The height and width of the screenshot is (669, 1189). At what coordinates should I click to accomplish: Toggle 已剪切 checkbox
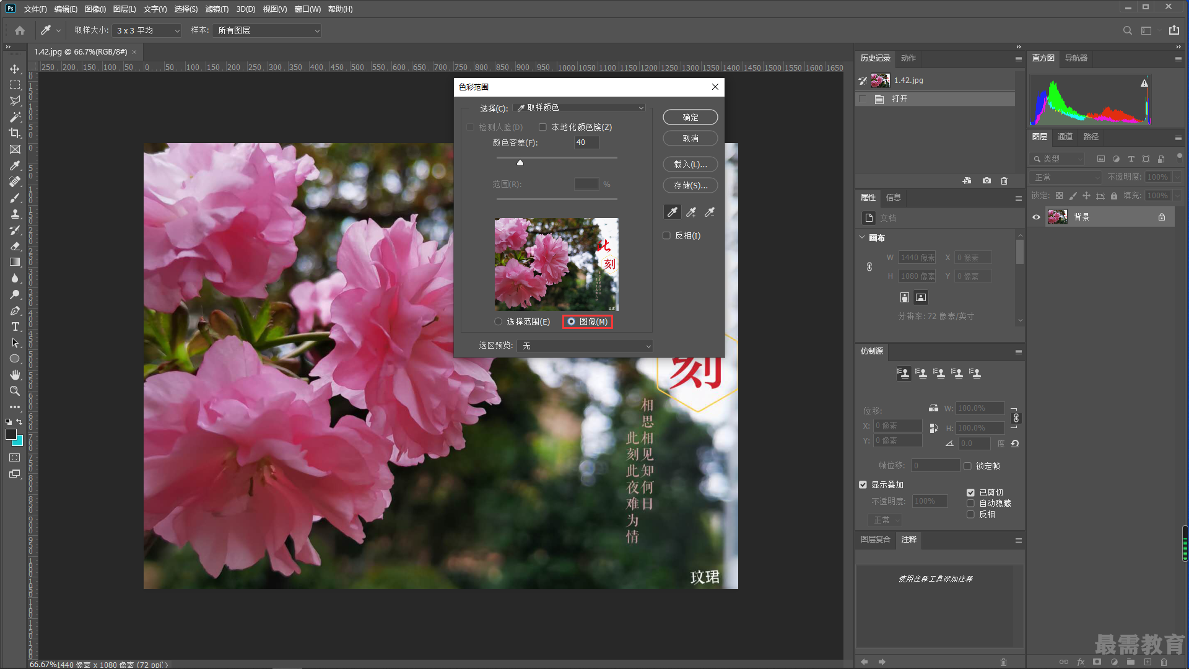[x=970, y=492]
